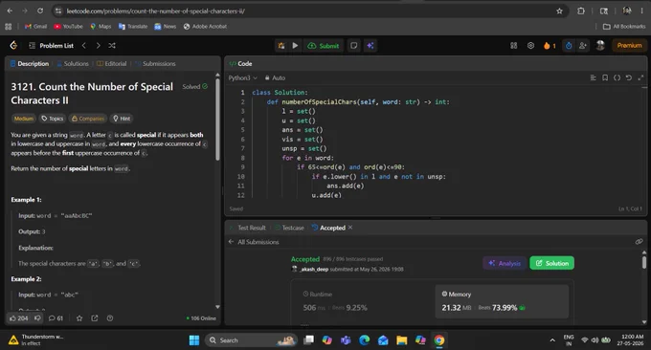Viewport: 651px width, 350px height.
Task: Open _akash_deep profile link
Action: [x=314, y=269]
